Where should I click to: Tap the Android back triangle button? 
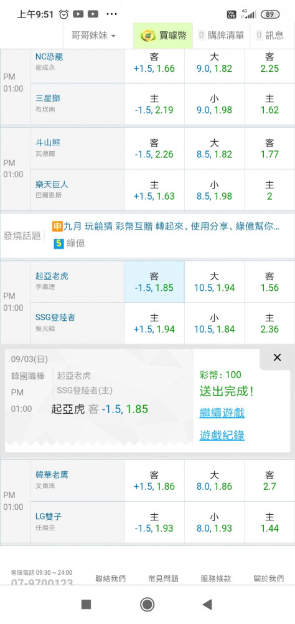tap(207, 605)
